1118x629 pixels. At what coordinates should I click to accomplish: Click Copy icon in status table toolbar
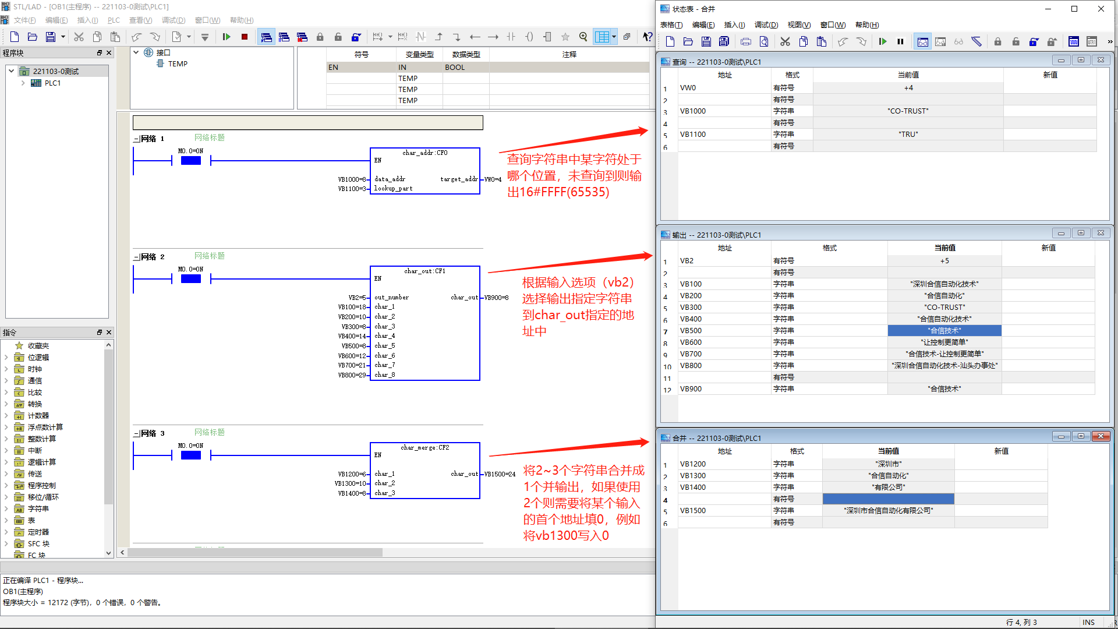(x=804, y=42)
